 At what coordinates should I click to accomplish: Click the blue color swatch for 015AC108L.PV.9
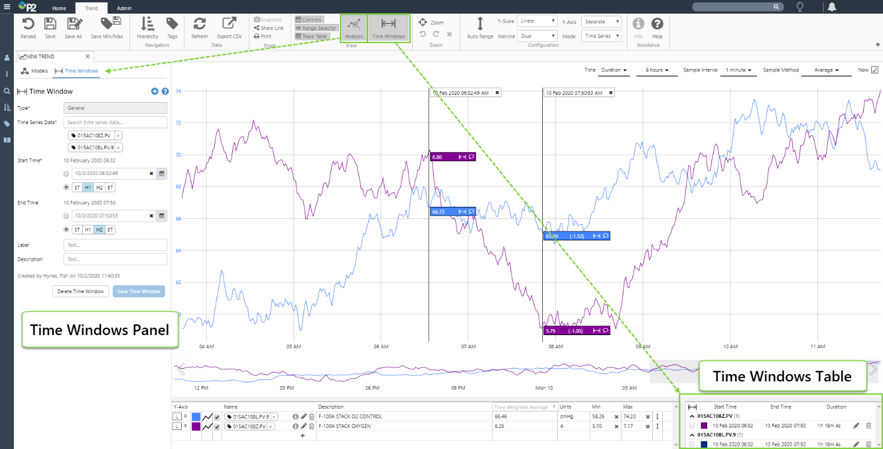click(x=196, y=417)
